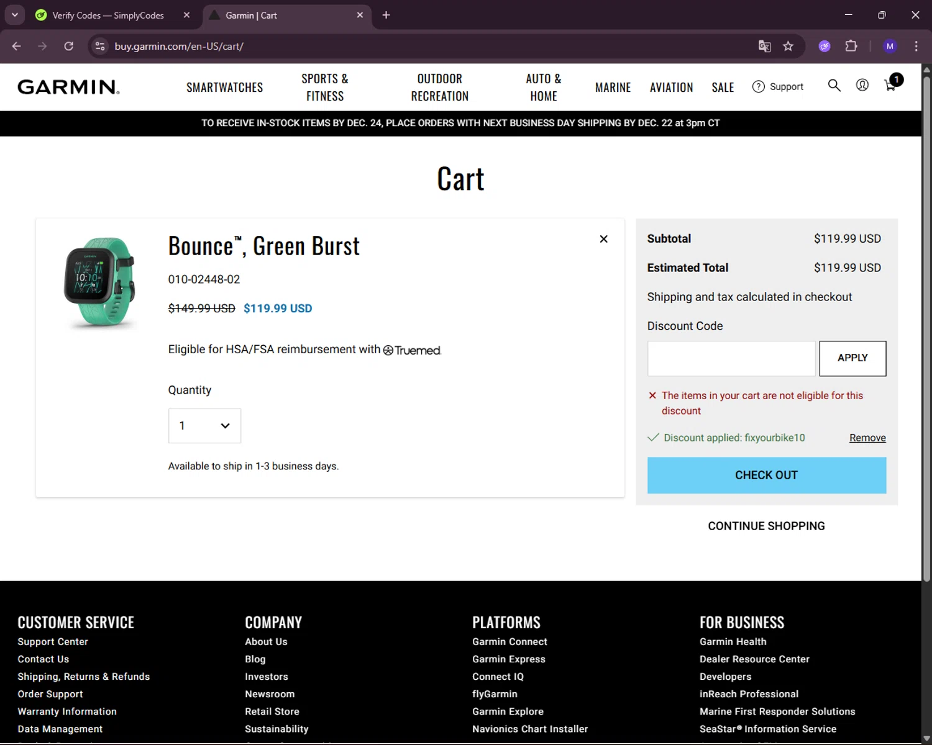This screenshot has height=745, width=932.
Task: Click the Support question mark icon
Action: coord(758,87)
